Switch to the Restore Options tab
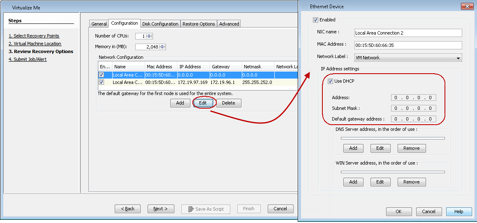The image size is (477, 223). click(199, 24)
